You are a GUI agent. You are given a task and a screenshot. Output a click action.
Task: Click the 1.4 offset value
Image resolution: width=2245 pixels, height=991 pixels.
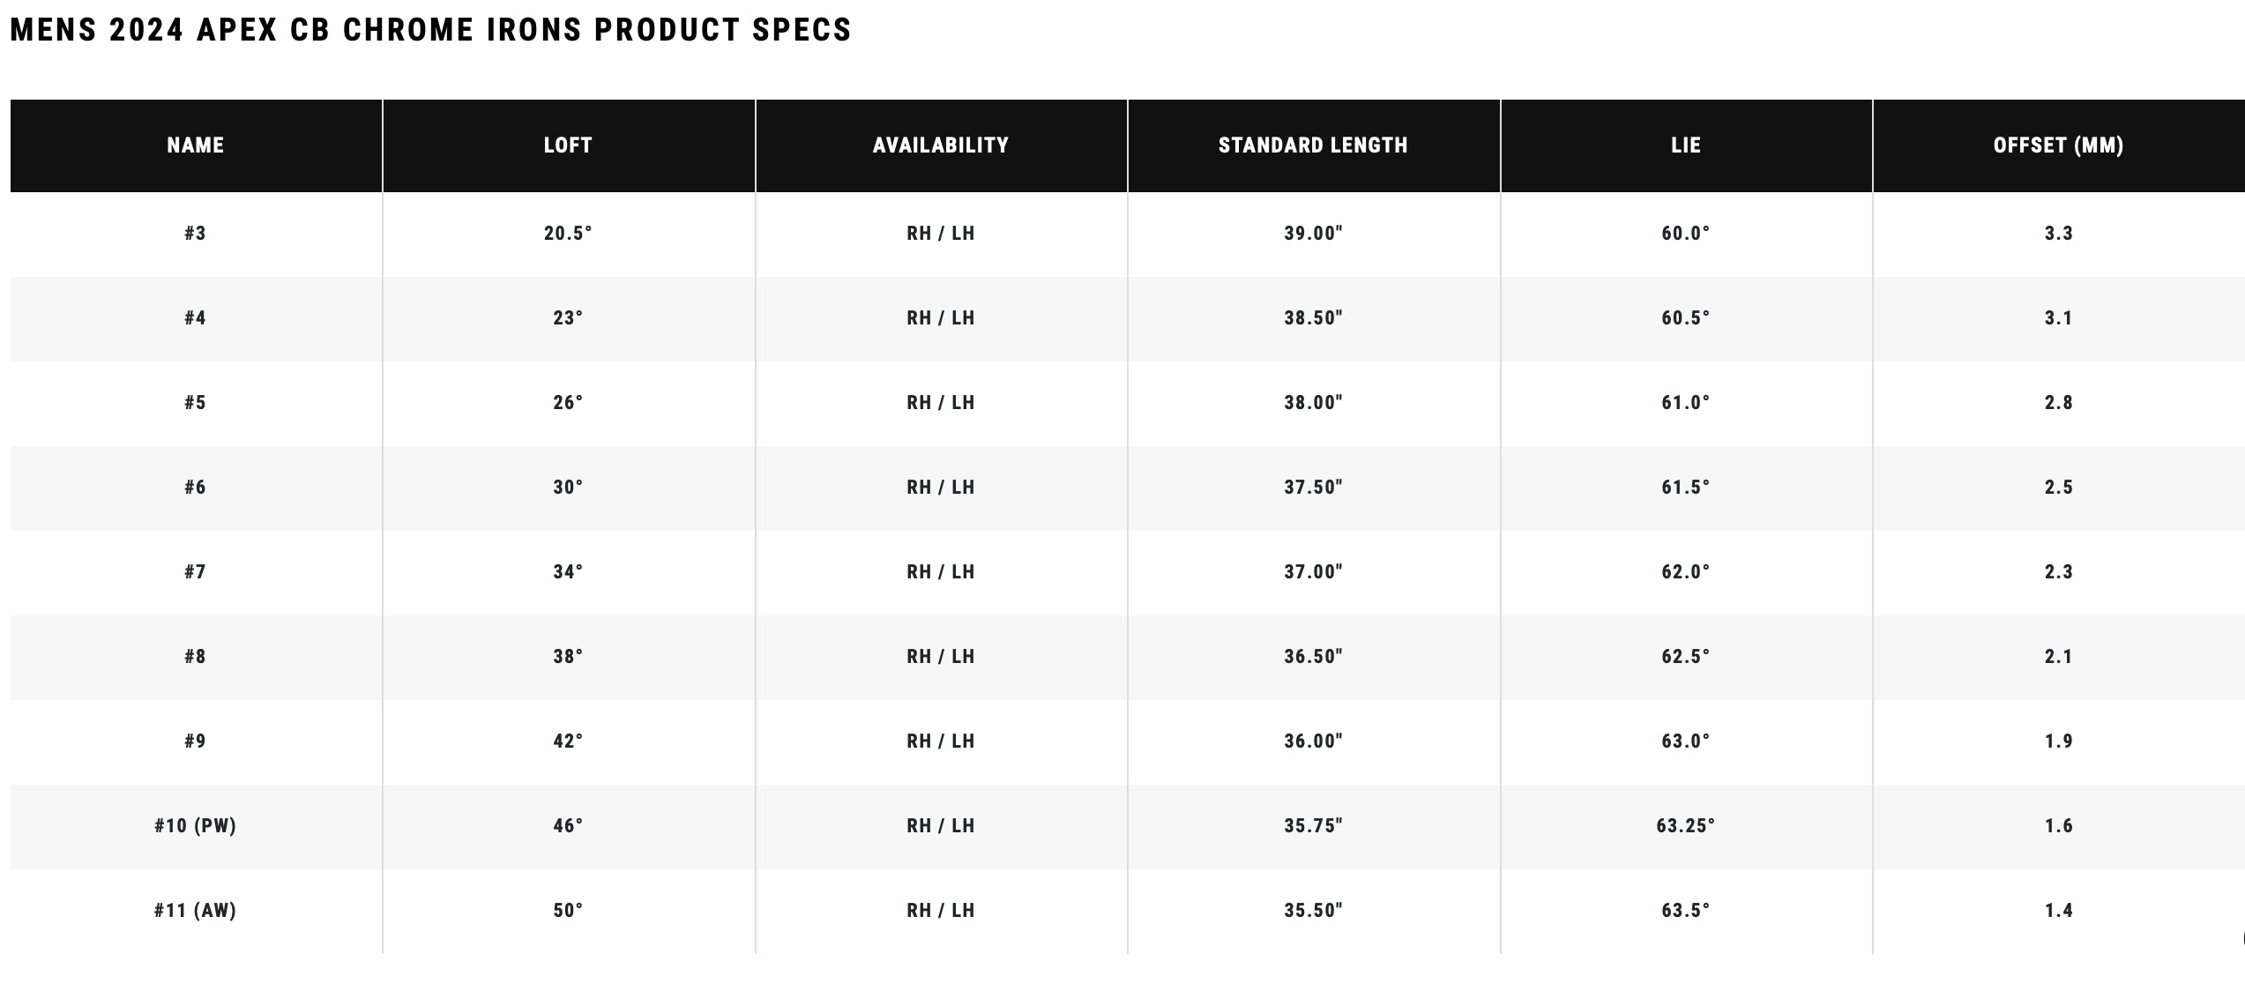pyautogui.click(x=2058, y=911)
